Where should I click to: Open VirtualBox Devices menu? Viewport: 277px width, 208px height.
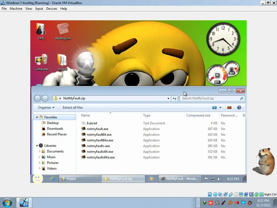tap(52, 8)
